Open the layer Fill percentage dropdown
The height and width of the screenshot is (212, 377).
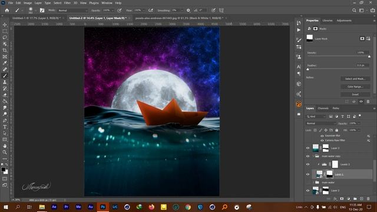tap(359, 130)
